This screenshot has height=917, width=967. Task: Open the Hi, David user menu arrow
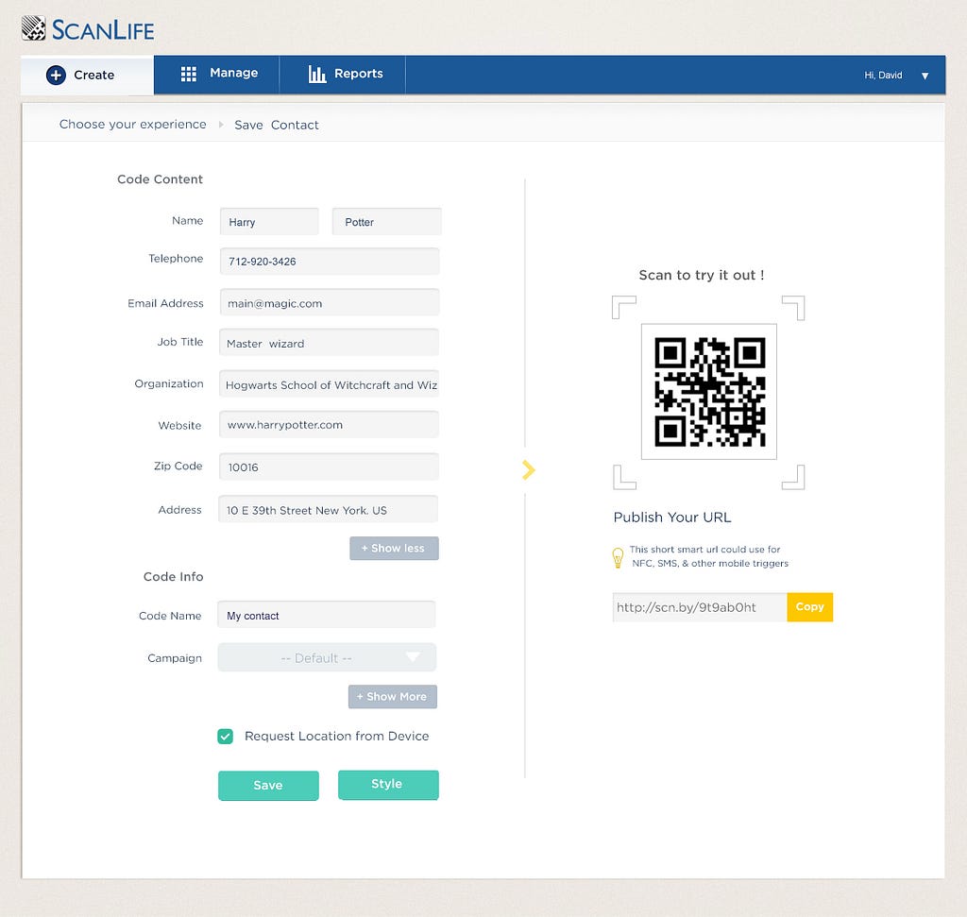925,76
